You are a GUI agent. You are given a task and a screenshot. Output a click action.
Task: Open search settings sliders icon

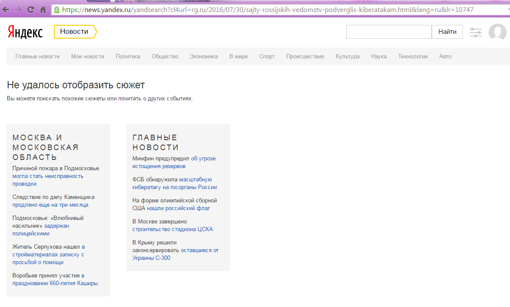pyautogui.click(x=476, y=32)
